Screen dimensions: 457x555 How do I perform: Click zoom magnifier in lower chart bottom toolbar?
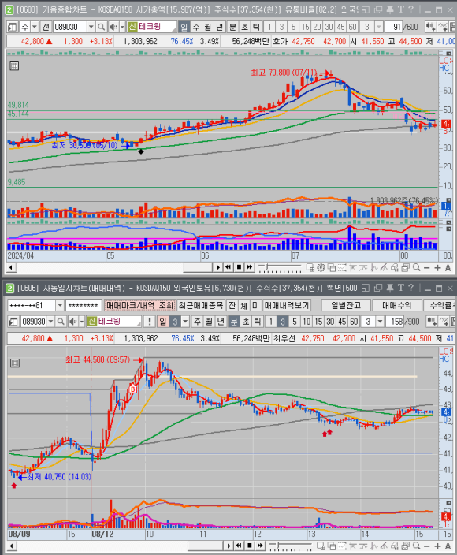pyautogui.click(x=417, y=546)
